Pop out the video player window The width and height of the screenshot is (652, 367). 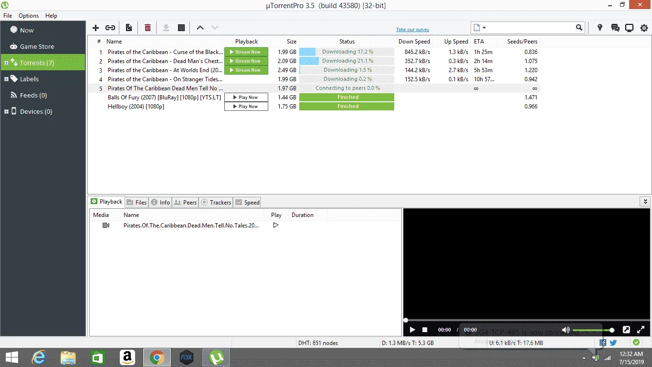click(626, 330)
